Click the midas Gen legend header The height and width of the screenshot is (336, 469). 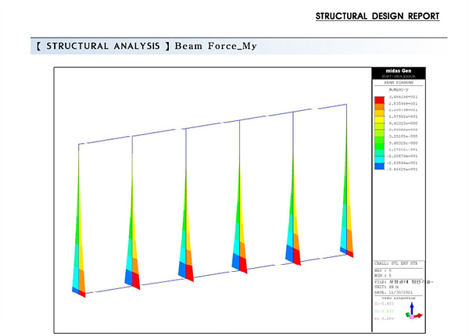(399, 71)
